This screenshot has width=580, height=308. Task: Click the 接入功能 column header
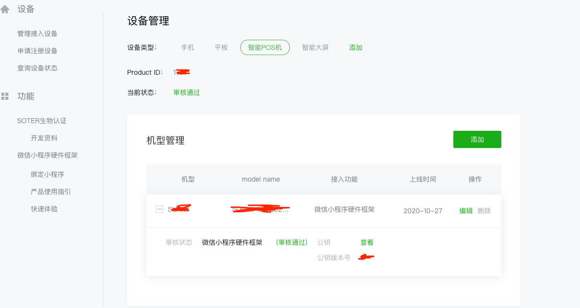(x=344, y=179)
